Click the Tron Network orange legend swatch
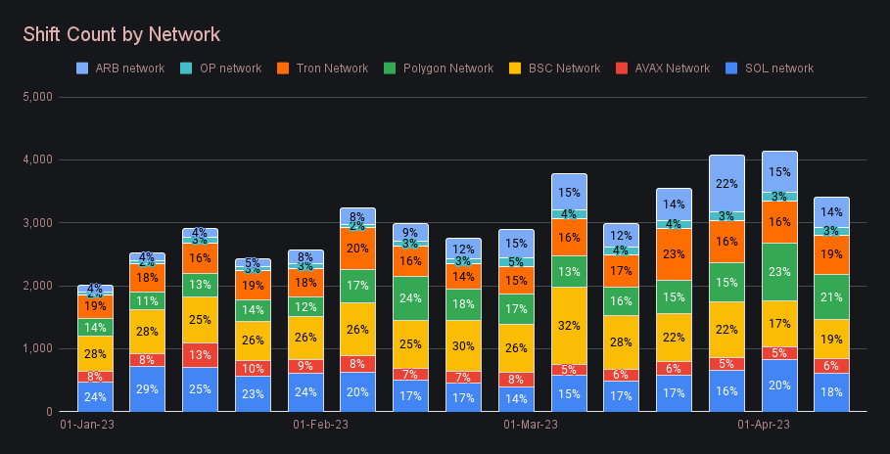890x454 pixels. coord(283,68)
